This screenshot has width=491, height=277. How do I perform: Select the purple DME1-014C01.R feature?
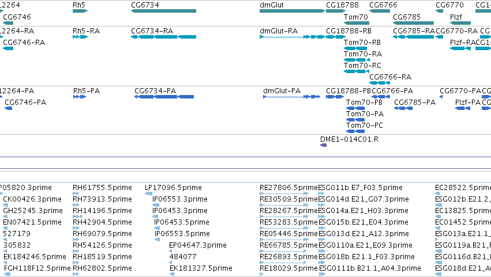click(324, 145)
